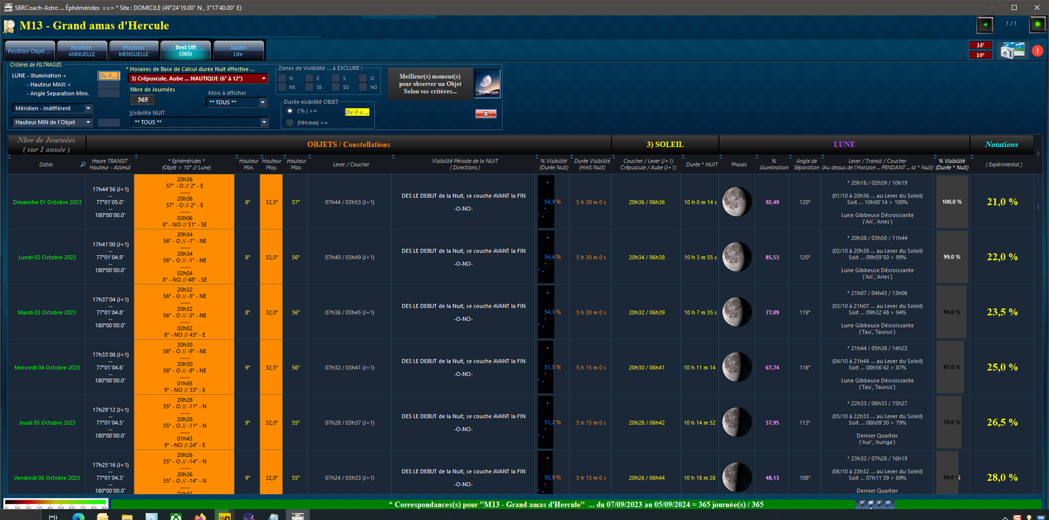Click the moon phase image for 05 Octobre

click(737, 423)
